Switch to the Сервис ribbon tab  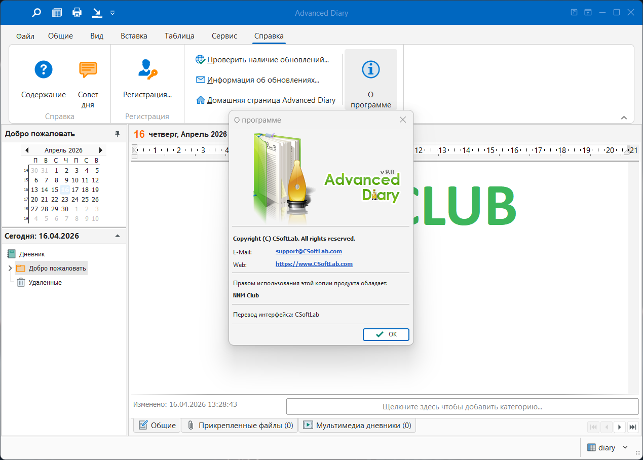coord(224,36)
